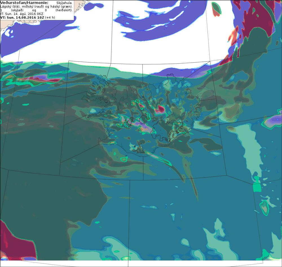Click the Skýjahula label in legend
The width and height of the screenshot is (282, 267).
point(64,3)
